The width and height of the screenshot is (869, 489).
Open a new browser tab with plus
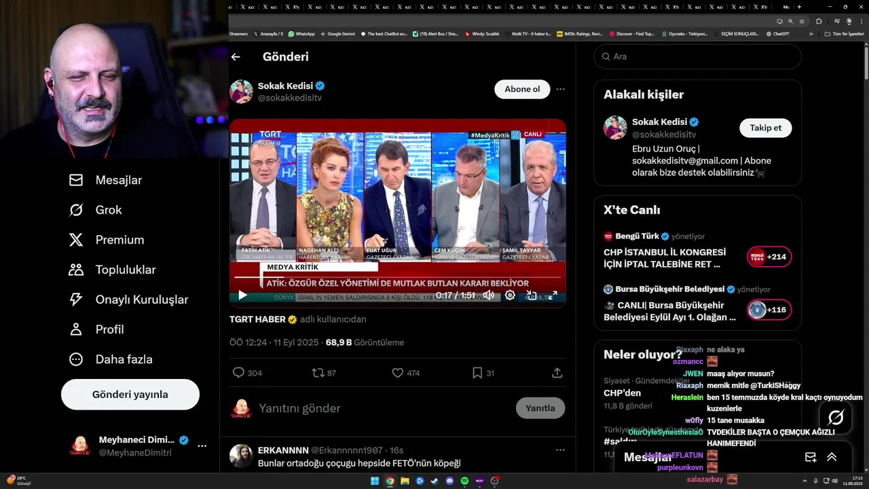tap(800, 6)
